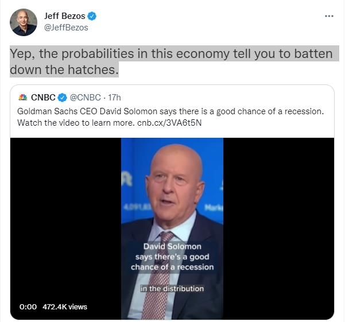345x322 pixels.
Task: Open the three-dot more options menu
Action: pyautogui.click(x=329, y=16)
